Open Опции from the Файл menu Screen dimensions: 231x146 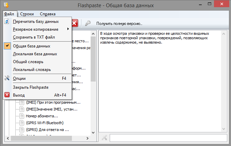click(x=37, y=78)
